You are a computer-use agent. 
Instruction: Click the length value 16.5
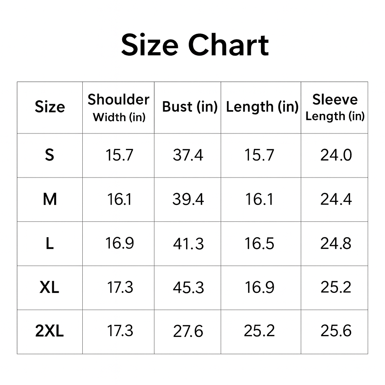click(x=259, y=244)
